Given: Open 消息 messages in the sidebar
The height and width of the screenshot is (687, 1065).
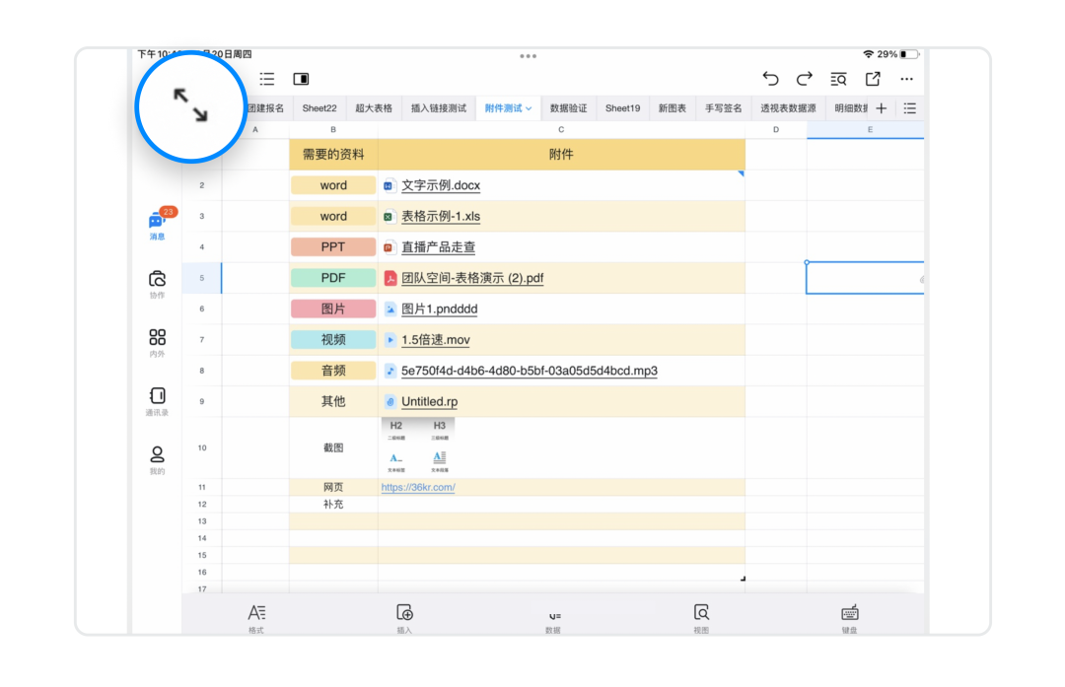Looking at the screenshot, I should pos(157,224).
